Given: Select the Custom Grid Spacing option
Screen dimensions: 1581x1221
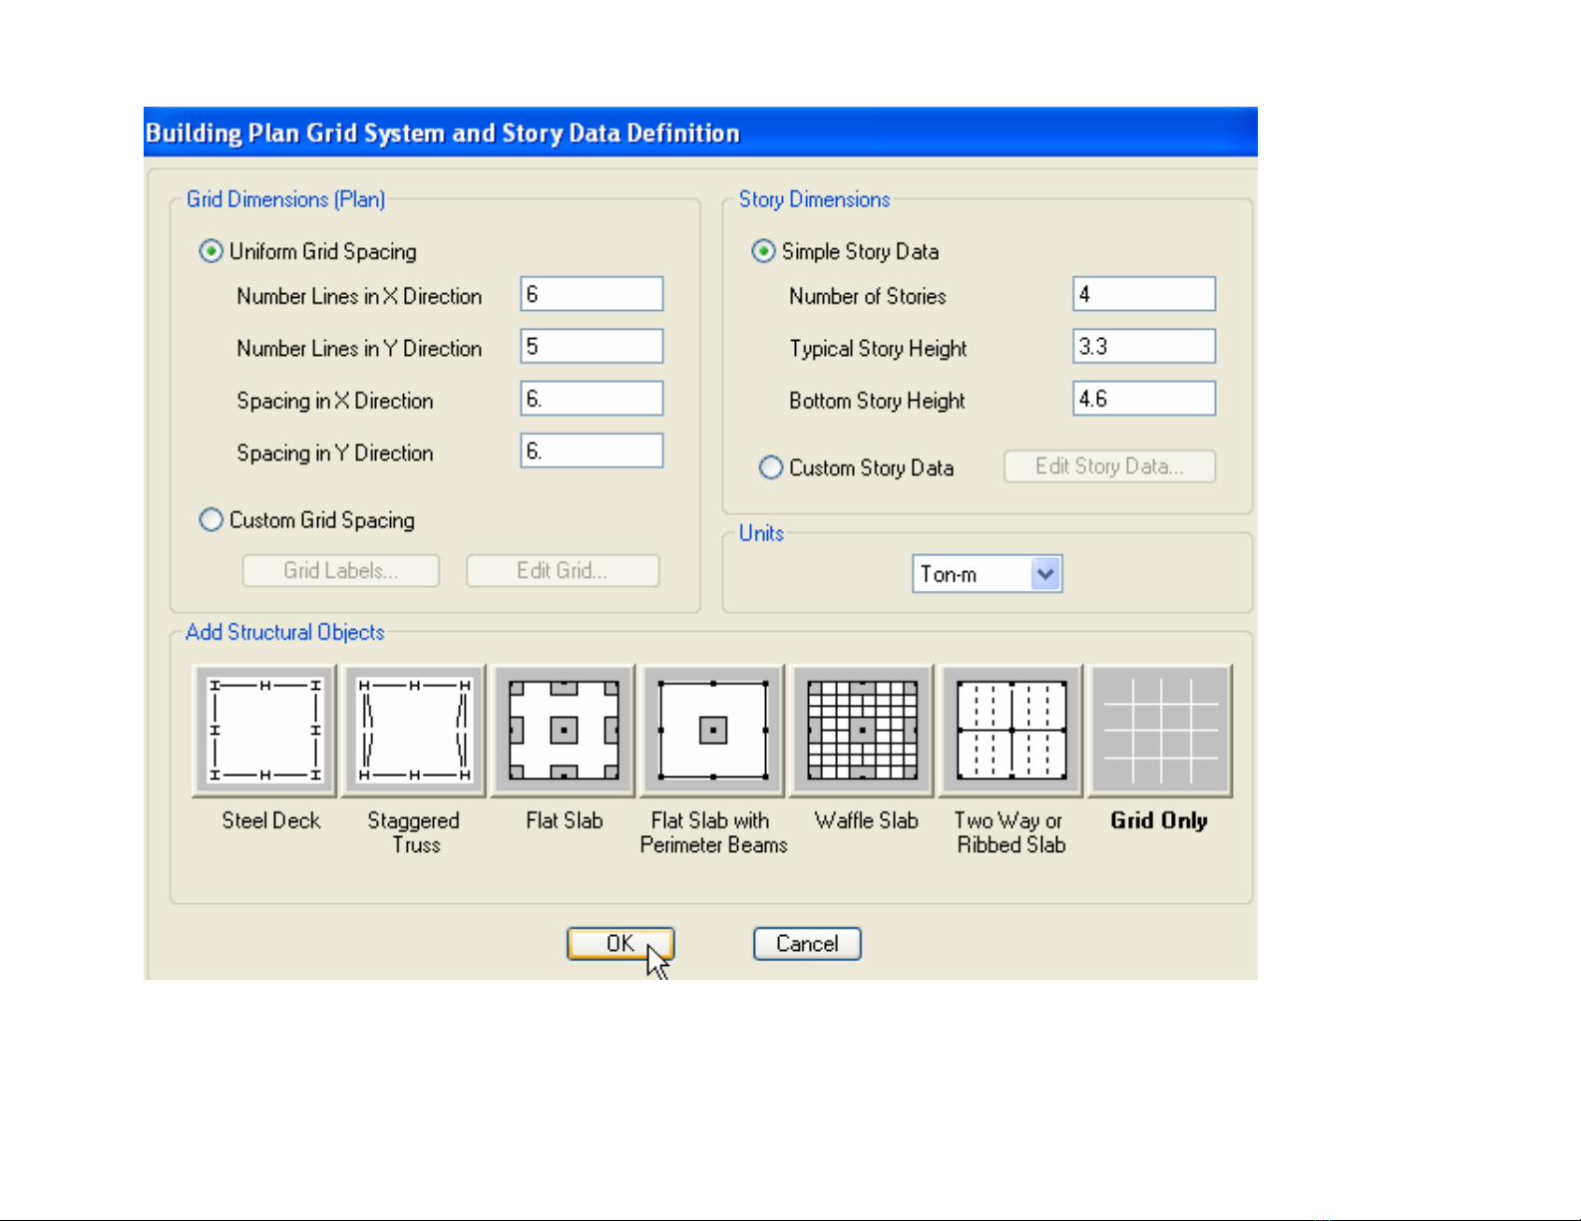Looking at the screenshot, I should point(211,520).
